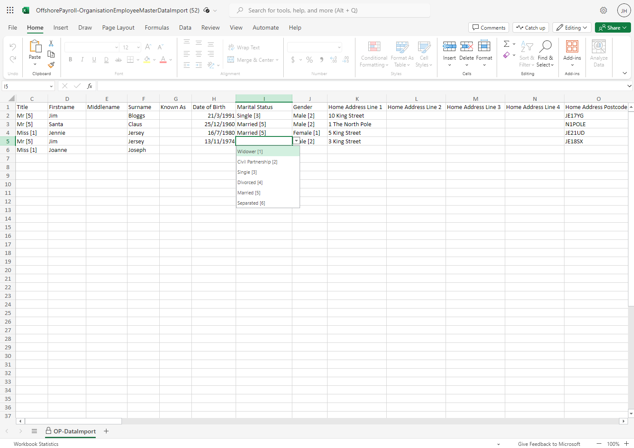Open the font size dropdown
Image resolution: width=634 pixels, height=448 pixels.
click(x=138, y=47)
